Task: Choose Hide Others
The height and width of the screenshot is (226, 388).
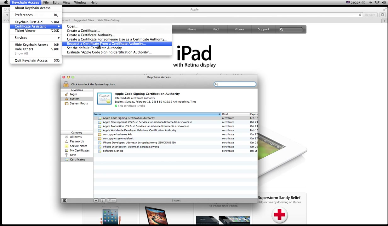Action: [36, 49]
